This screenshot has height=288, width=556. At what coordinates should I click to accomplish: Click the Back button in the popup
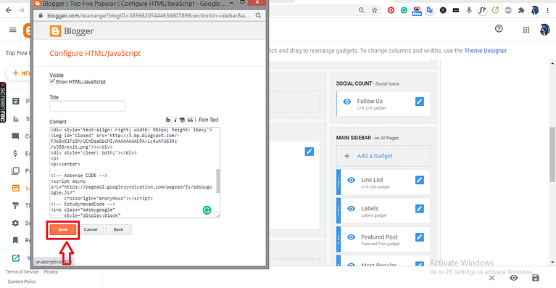[118, 229]
